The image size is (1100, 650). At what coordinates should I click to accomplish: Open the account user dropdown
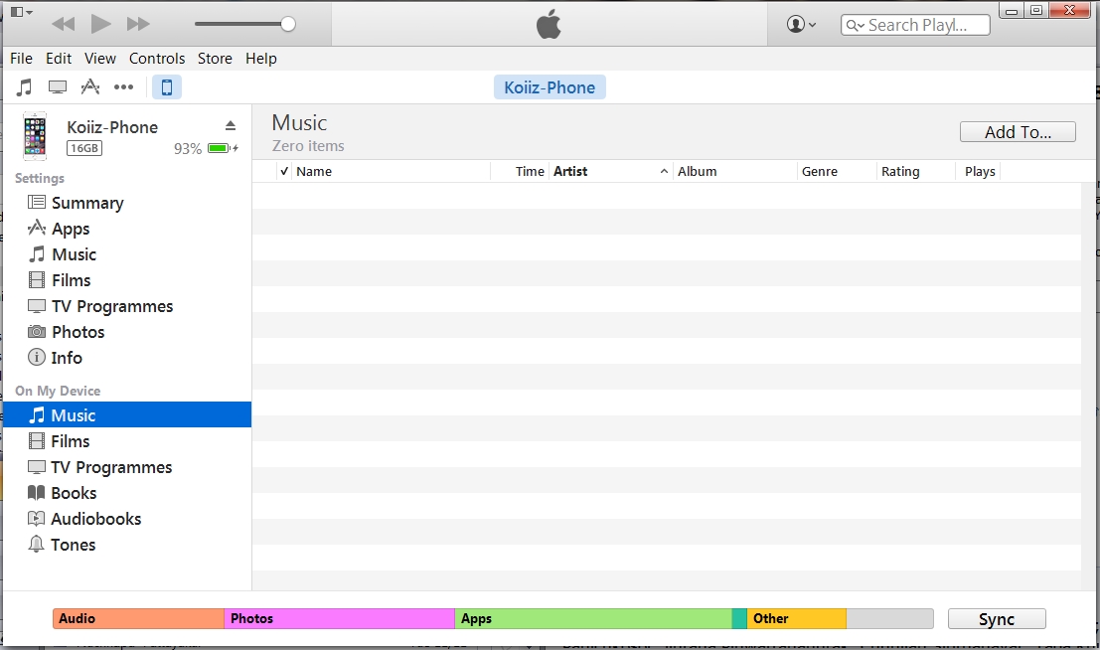[x=801, y=24]
